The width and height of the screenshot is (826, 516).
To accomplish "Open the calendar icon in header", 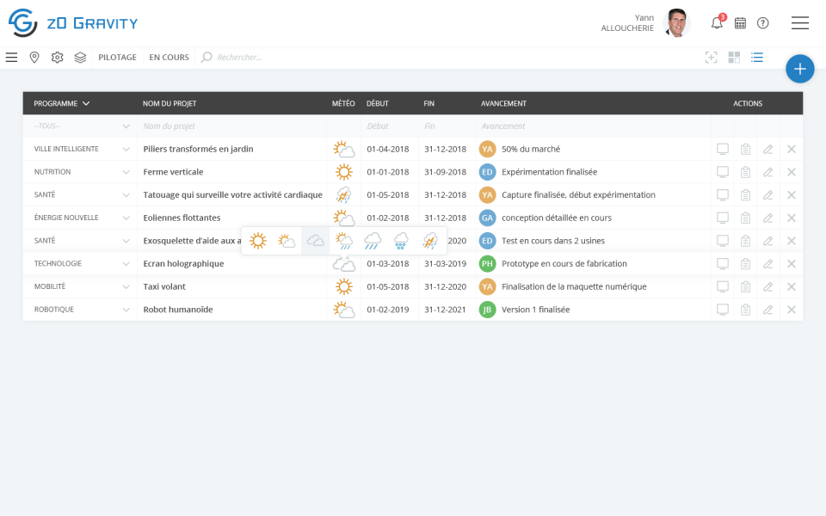I will click(740, 23).
